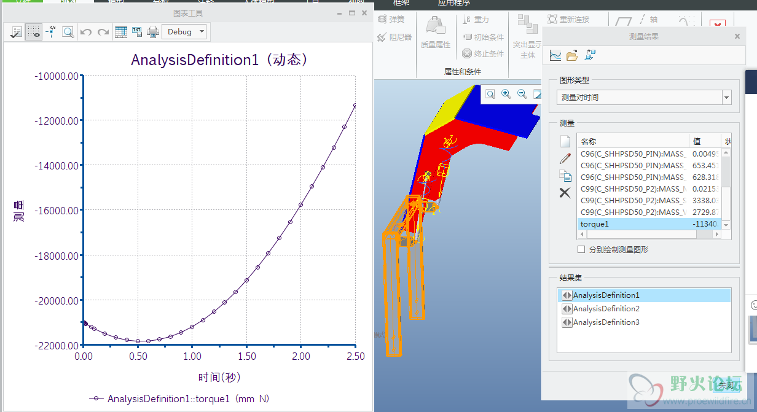Click the 重新连接 reconnect button

tap(568, 20)
